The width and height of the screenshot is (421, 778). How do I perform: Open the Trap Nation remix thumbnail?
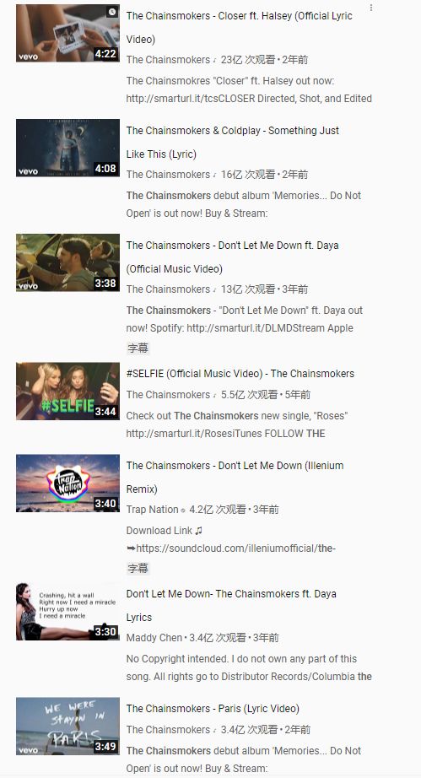coord(68,484)
